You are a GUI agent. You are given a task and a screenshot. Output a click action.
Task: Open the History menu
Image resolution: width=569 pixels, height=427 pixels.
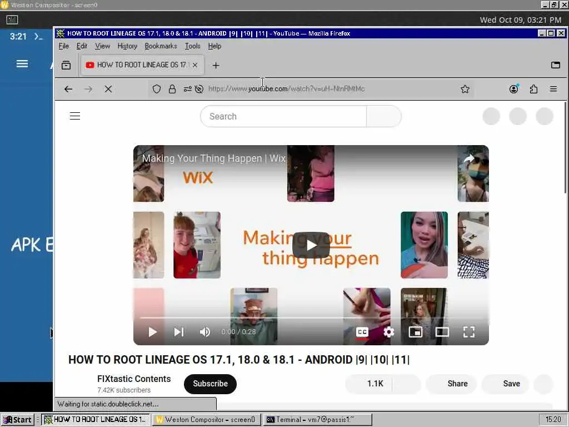(x=127, y=46)
